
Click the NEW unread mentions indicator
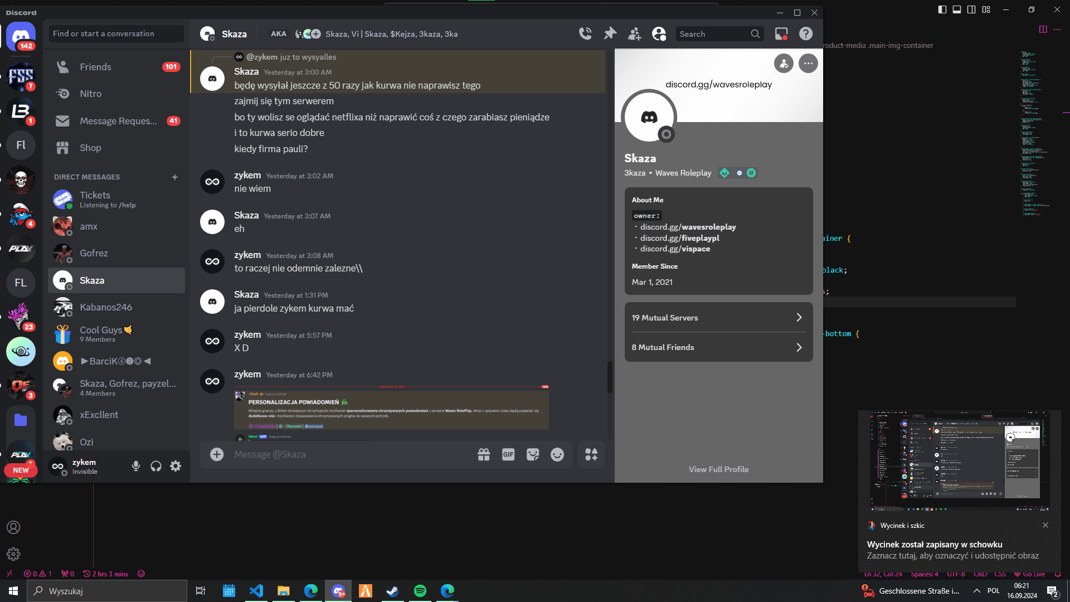[x=21, y=470]
